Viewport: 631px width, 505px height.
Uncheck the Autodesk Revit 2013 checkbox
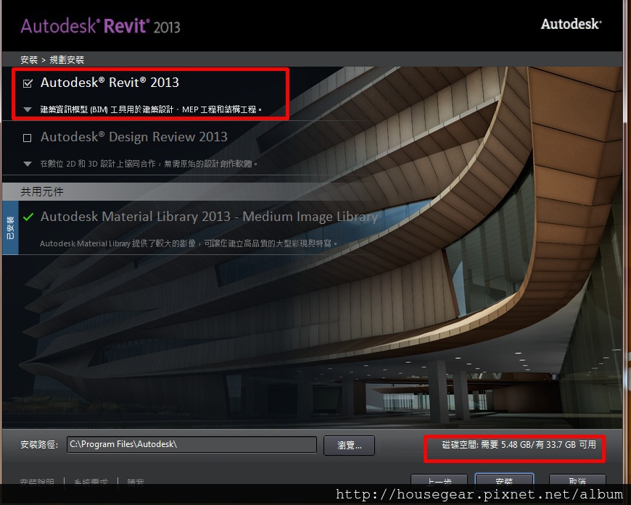click(x=28, y=83)
